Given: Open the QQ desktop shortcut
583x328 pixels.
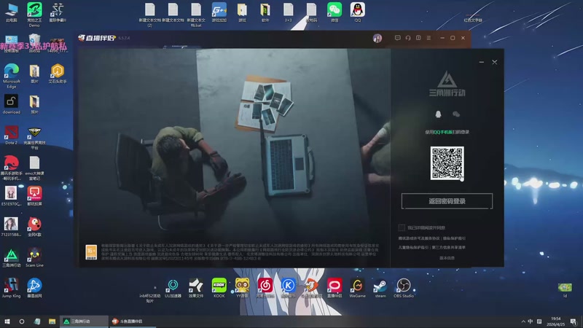Looking at the screenshot, I should coord(357,12).
